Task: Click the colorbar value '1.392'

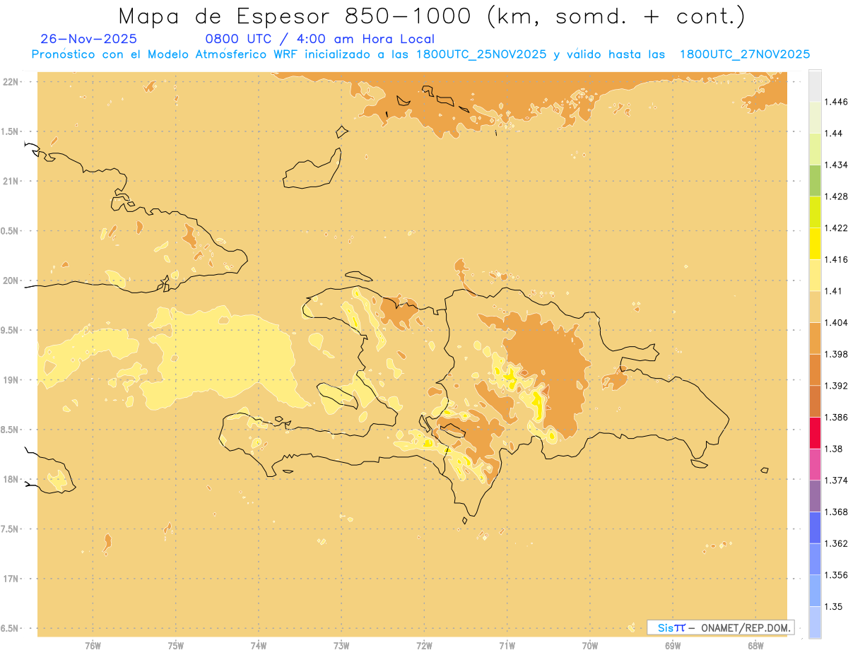Action: (836, 386)
